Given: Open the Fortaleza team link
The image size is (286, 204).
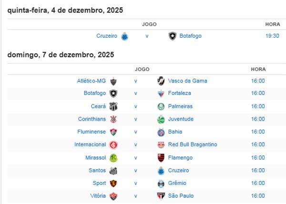Looking at the screenshot, I should click(x=179, y=93).
